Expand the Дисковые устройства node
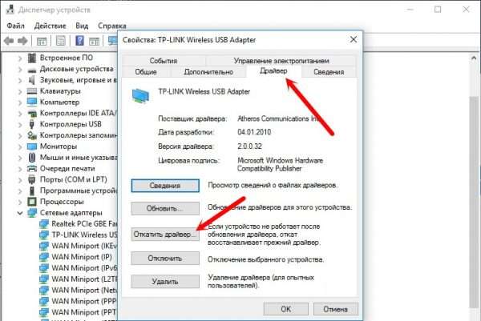The image size is (481, 321). point(20,69)
